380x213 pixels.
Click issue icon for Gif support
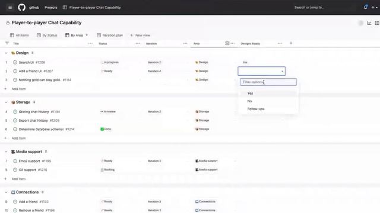pyautogui.click(x=15, y=170)
